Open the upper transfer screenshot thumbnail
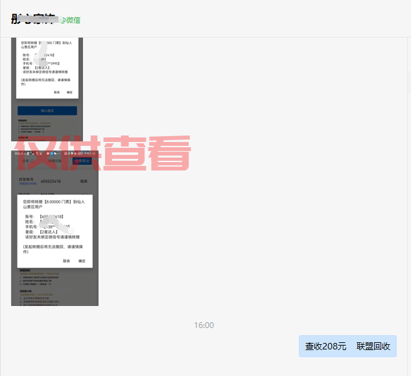This screenshot has height=376, width=411. tap(47, 88)
